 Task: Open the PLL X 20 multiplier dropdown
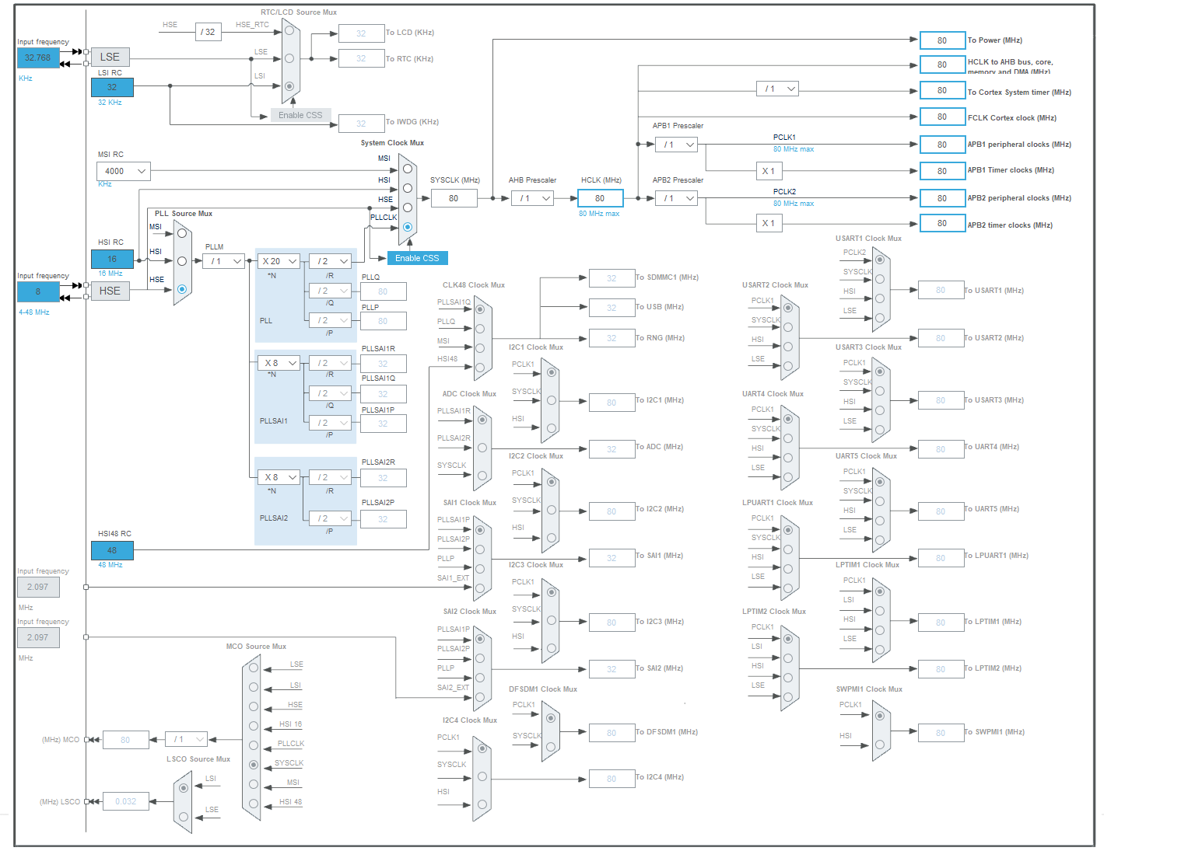(279, 261)
